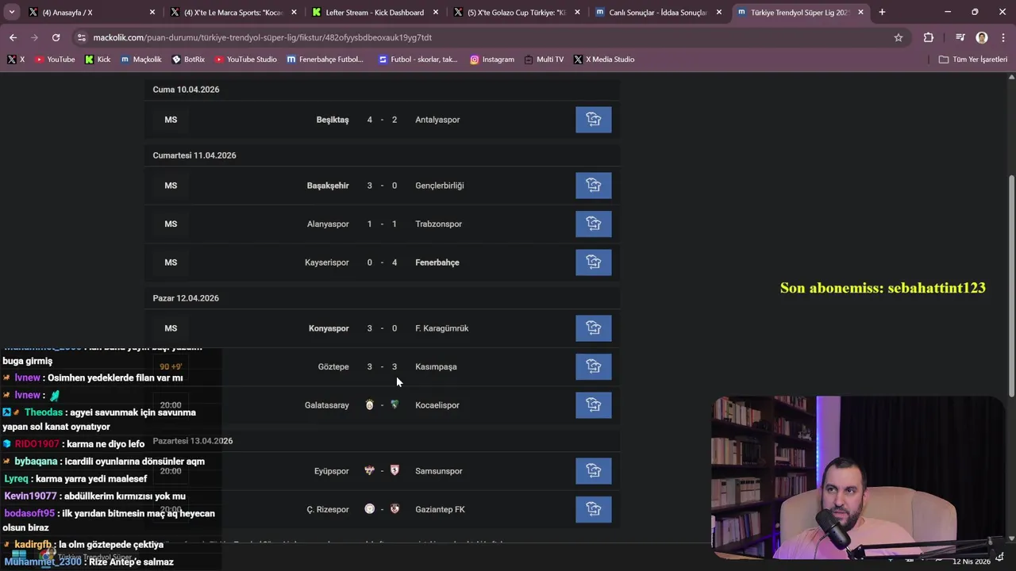Open jersey icon for Galatasaray - Kocaelispor match
The width and height of the screenshot is (1016, 571).
click(x=594, y=405)
